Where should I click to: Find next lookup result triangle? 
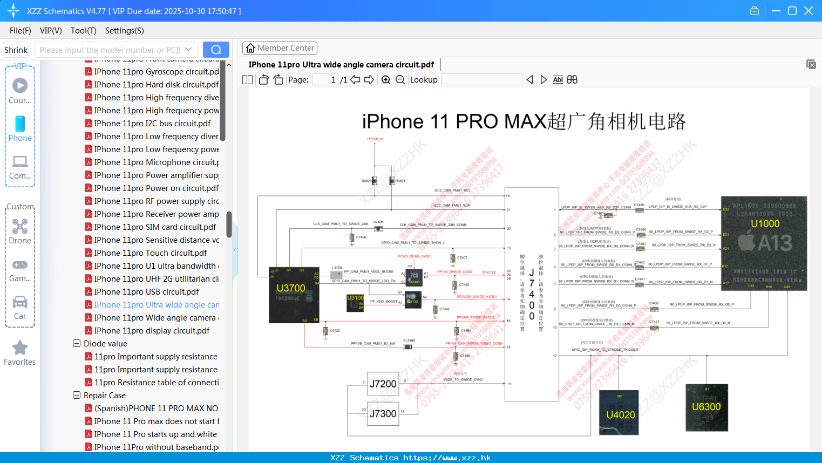(x=544, y=80)
